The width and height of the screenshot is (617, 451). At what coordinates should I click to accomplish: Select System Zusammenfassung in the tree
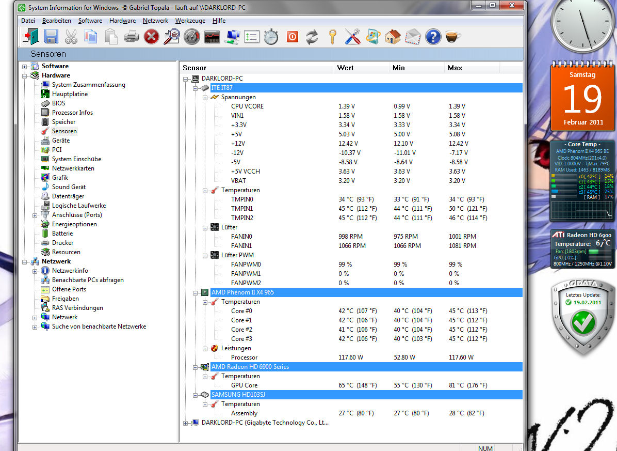[x=89, y=85]
